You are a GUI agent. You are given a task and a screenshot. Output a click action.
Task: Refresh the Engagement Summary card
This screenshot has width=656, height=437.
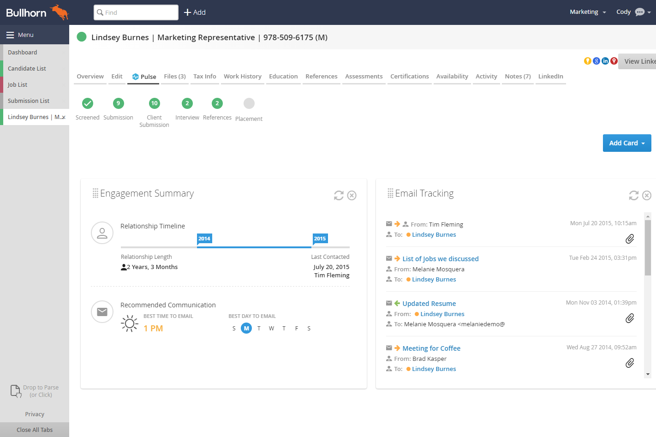pyautogui.click(x=339, y=196)
